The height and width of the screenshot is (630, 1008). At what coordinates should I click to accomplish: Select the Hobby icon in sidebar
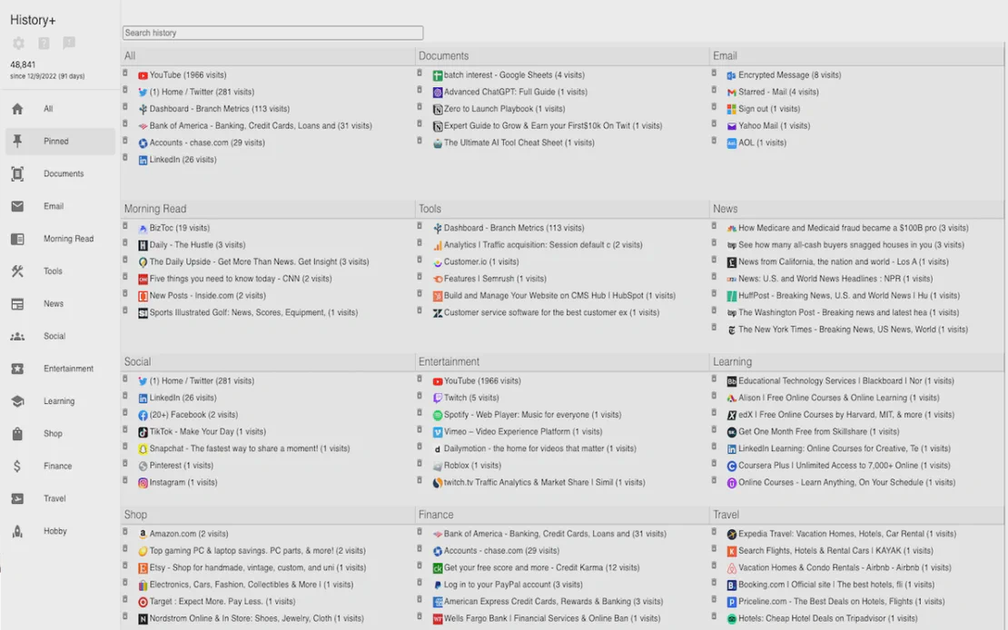[x=17, y=531]
